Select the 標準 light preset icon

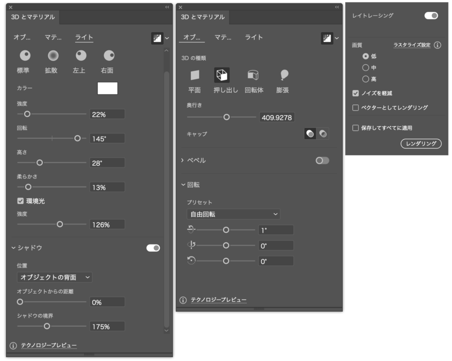tap(25, 56)
